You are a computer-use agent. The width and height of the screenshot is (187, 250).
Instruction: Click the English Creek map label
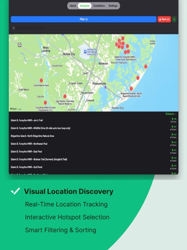click(76, 83)
